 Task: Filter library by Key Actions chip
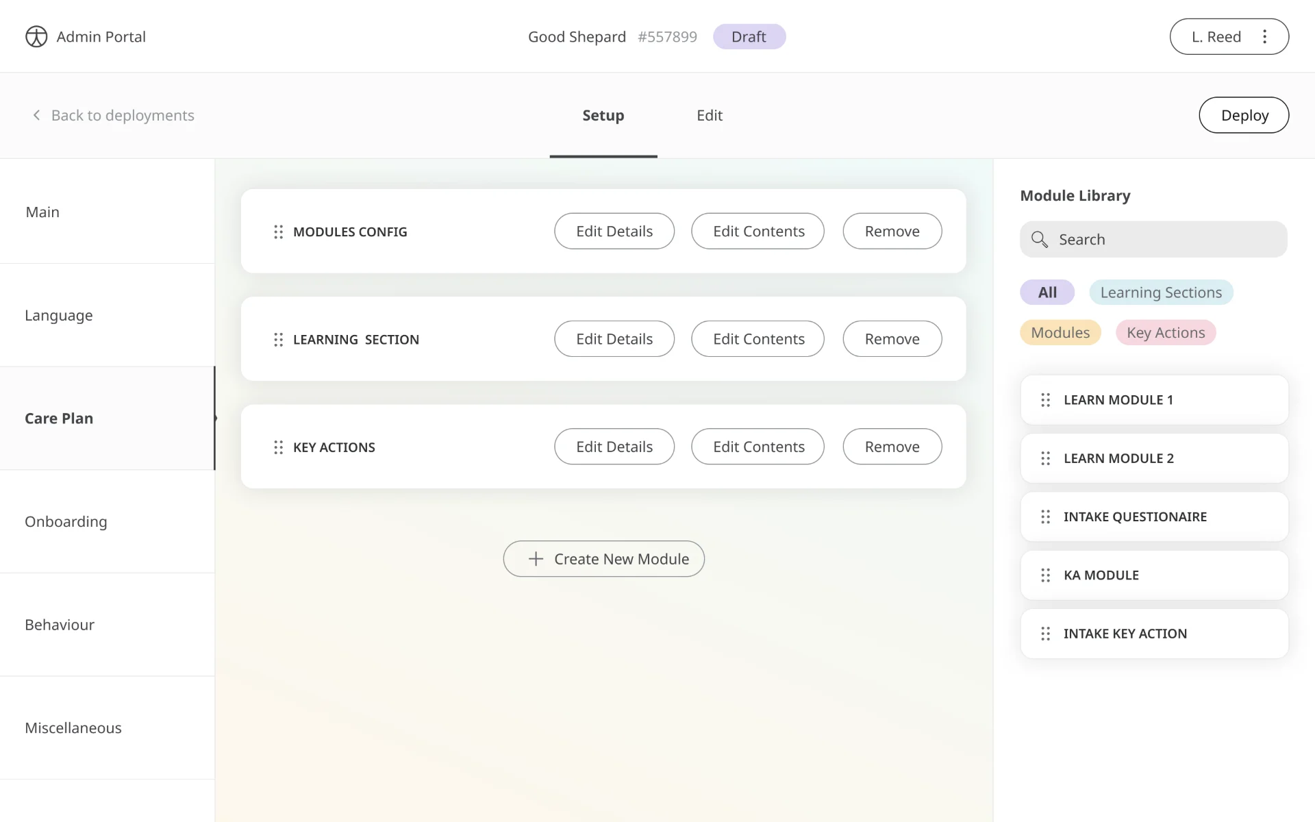click(1166, 332)
